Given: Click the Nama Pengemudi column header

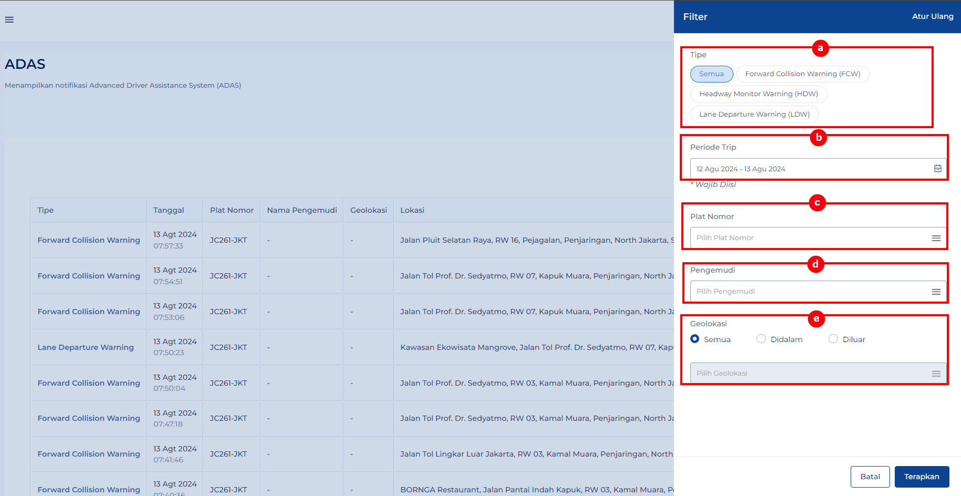Looking at the screenshot, I should click(x=302, y=210).
